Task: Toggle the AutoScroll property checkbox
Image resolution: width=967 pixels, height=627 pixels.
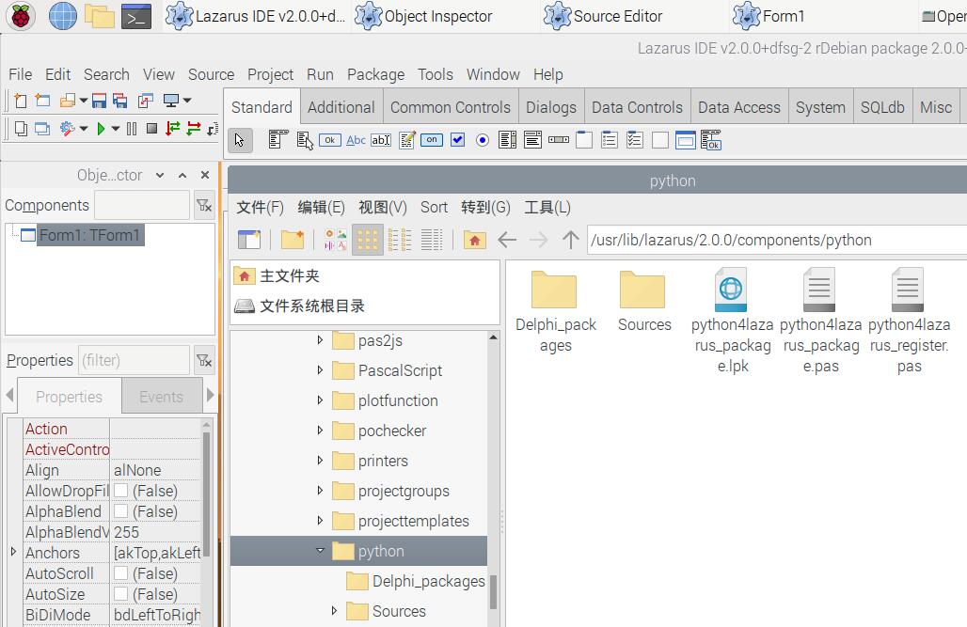Action: pyautogui.click(x=120, y=573)
